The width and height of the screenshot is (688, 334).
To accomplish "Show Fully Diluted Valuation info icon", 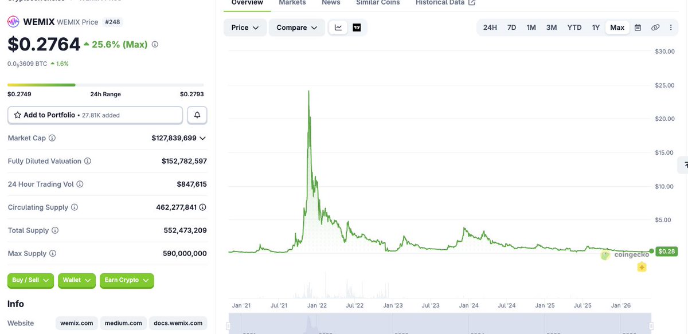I will click(88, 162).
